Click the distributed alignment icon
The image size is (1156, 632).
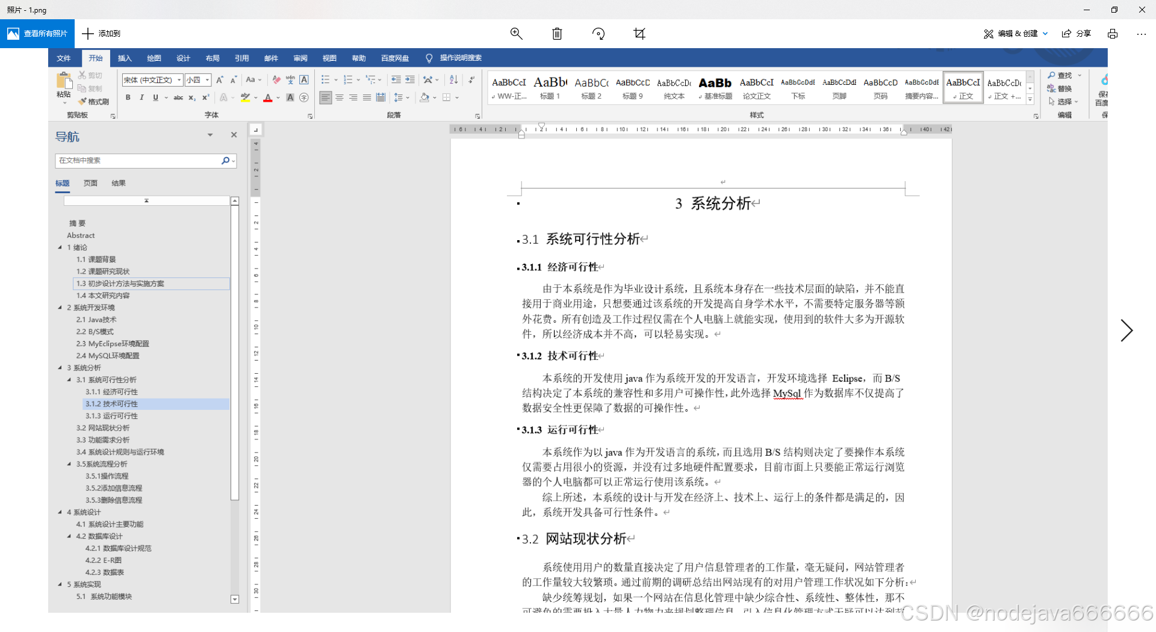[x=381, y=98]
